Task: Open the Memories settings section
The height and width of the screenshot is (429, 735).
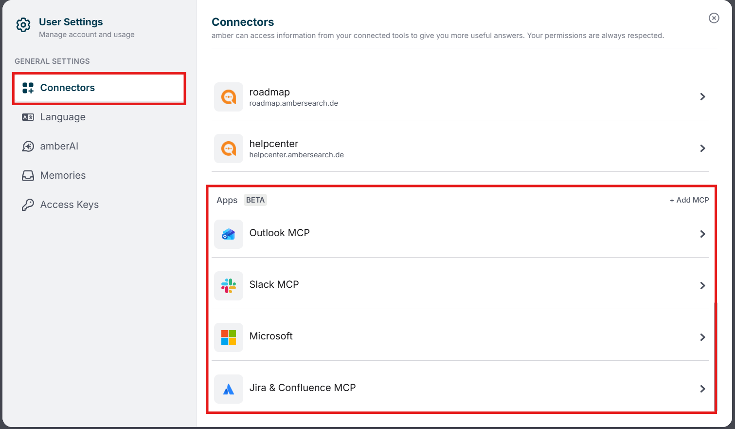Action: tap(99, 175)
